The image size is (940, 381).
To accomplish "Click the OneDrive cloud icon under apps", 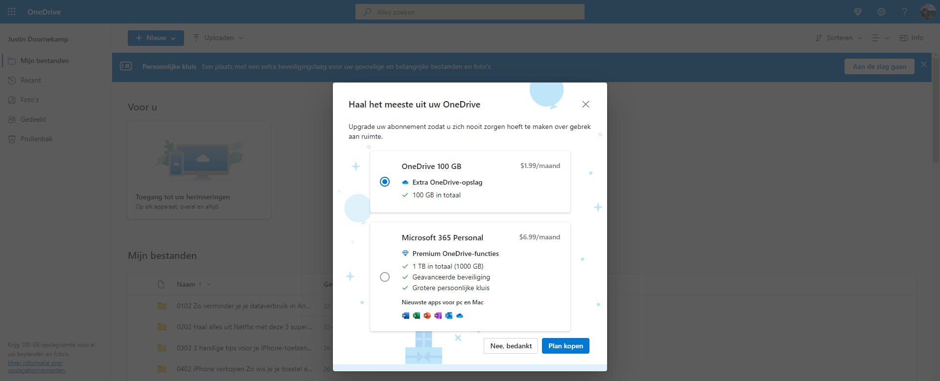I will (x=459, y=316).
